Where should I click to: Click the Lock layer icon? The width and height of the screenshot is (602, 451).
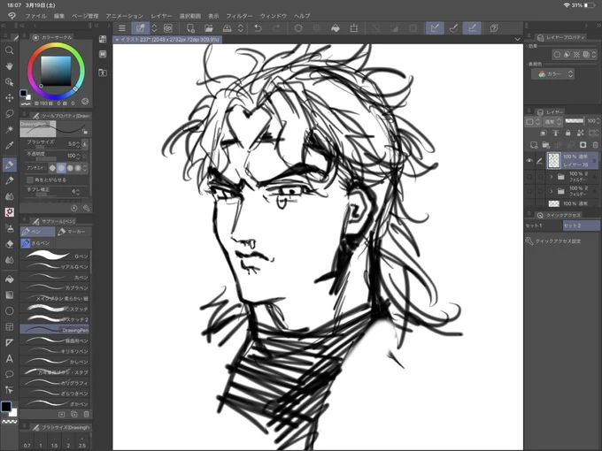pos(567,133)
